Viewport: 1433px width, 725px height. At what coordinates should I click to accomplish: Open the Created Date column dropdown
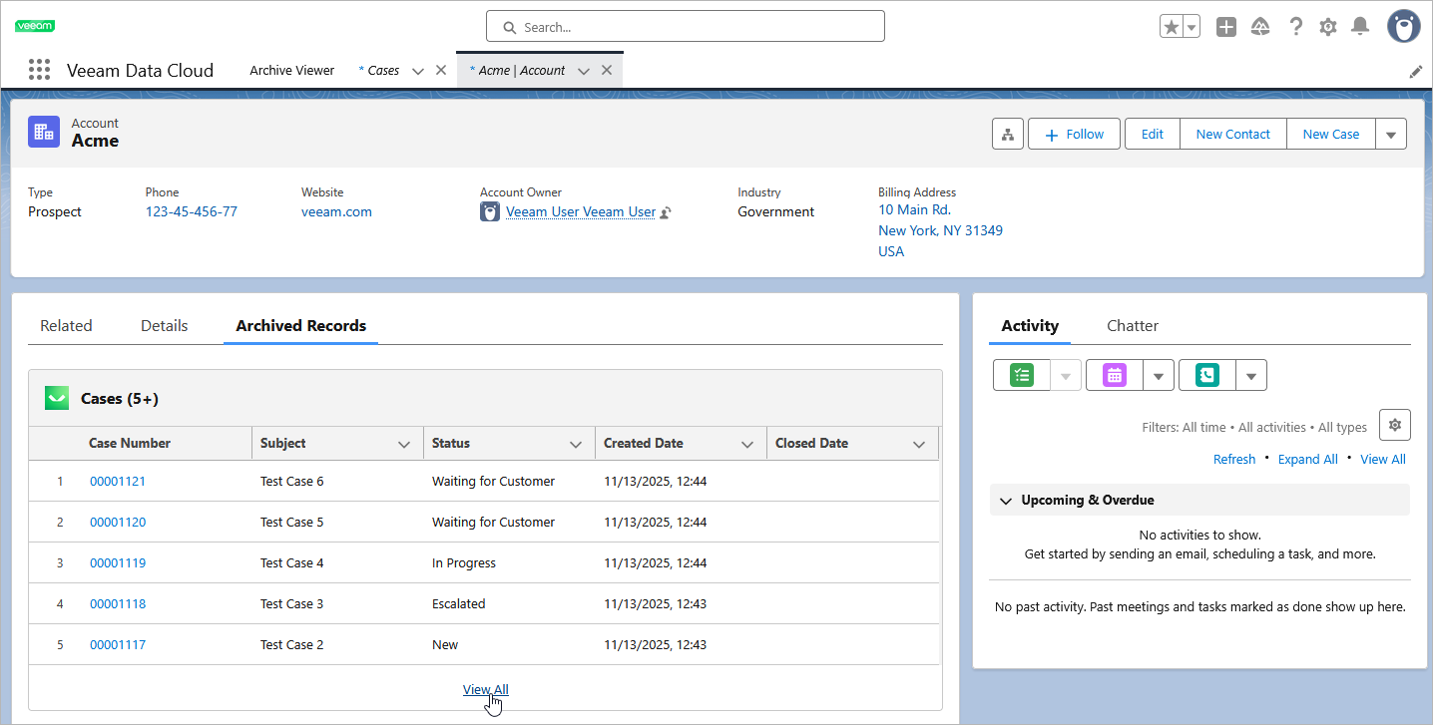(747, 443)
